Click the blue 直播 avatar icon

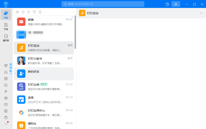(21, 100)
